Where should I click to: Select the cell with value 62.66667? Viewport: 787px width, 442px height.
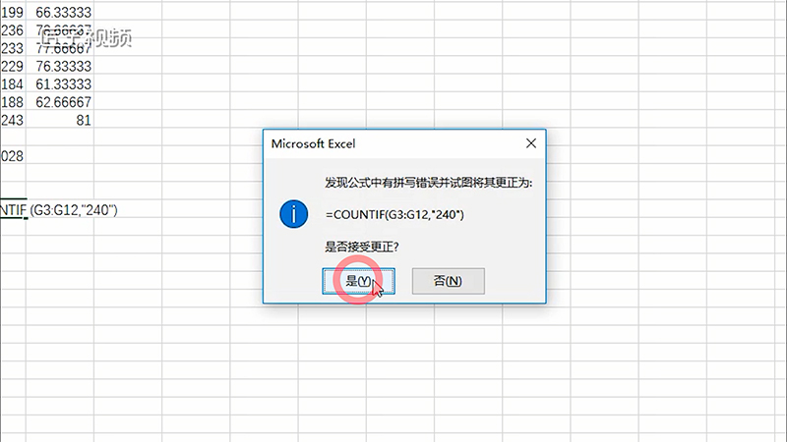[63, 101]
